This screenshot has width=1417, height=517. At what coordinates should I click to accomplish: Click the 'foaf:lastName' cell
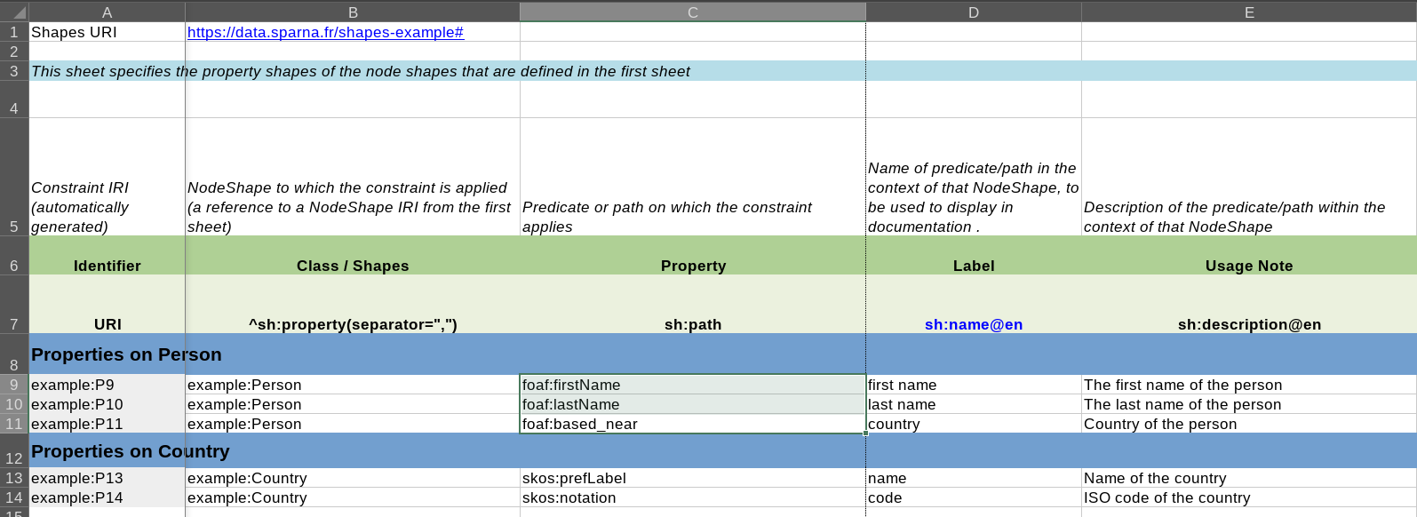[x=693, y=404]
